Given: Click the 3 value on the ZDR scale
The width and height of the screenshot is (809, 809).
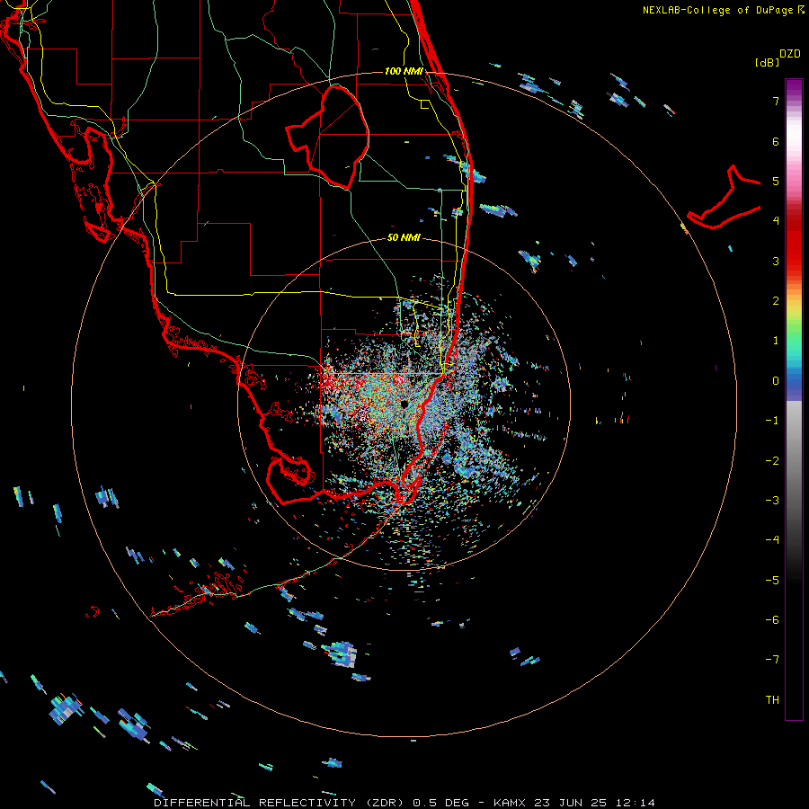Looking at the screenshot, I should pos(776,261).
